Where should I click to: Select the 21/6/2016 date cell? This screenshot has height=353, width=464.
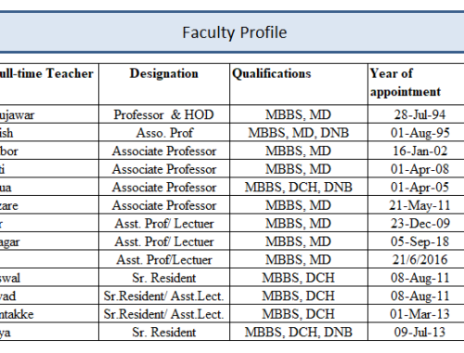pyautogui.click(x=416, y=259)
